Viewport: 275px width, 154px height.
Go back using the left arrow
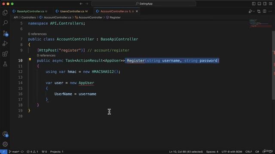tap(81, 4)
